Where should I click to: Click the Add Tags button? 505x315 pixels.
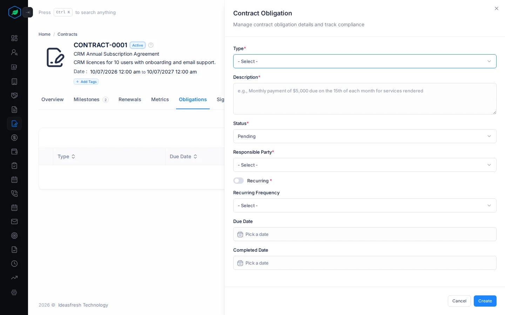[86, 82]
